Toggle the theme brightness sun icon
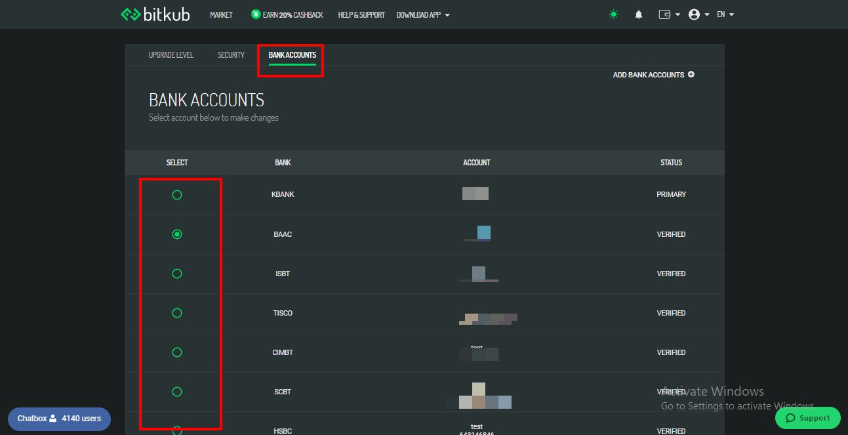This screenshot has width=848, height=435. [613, 14]
